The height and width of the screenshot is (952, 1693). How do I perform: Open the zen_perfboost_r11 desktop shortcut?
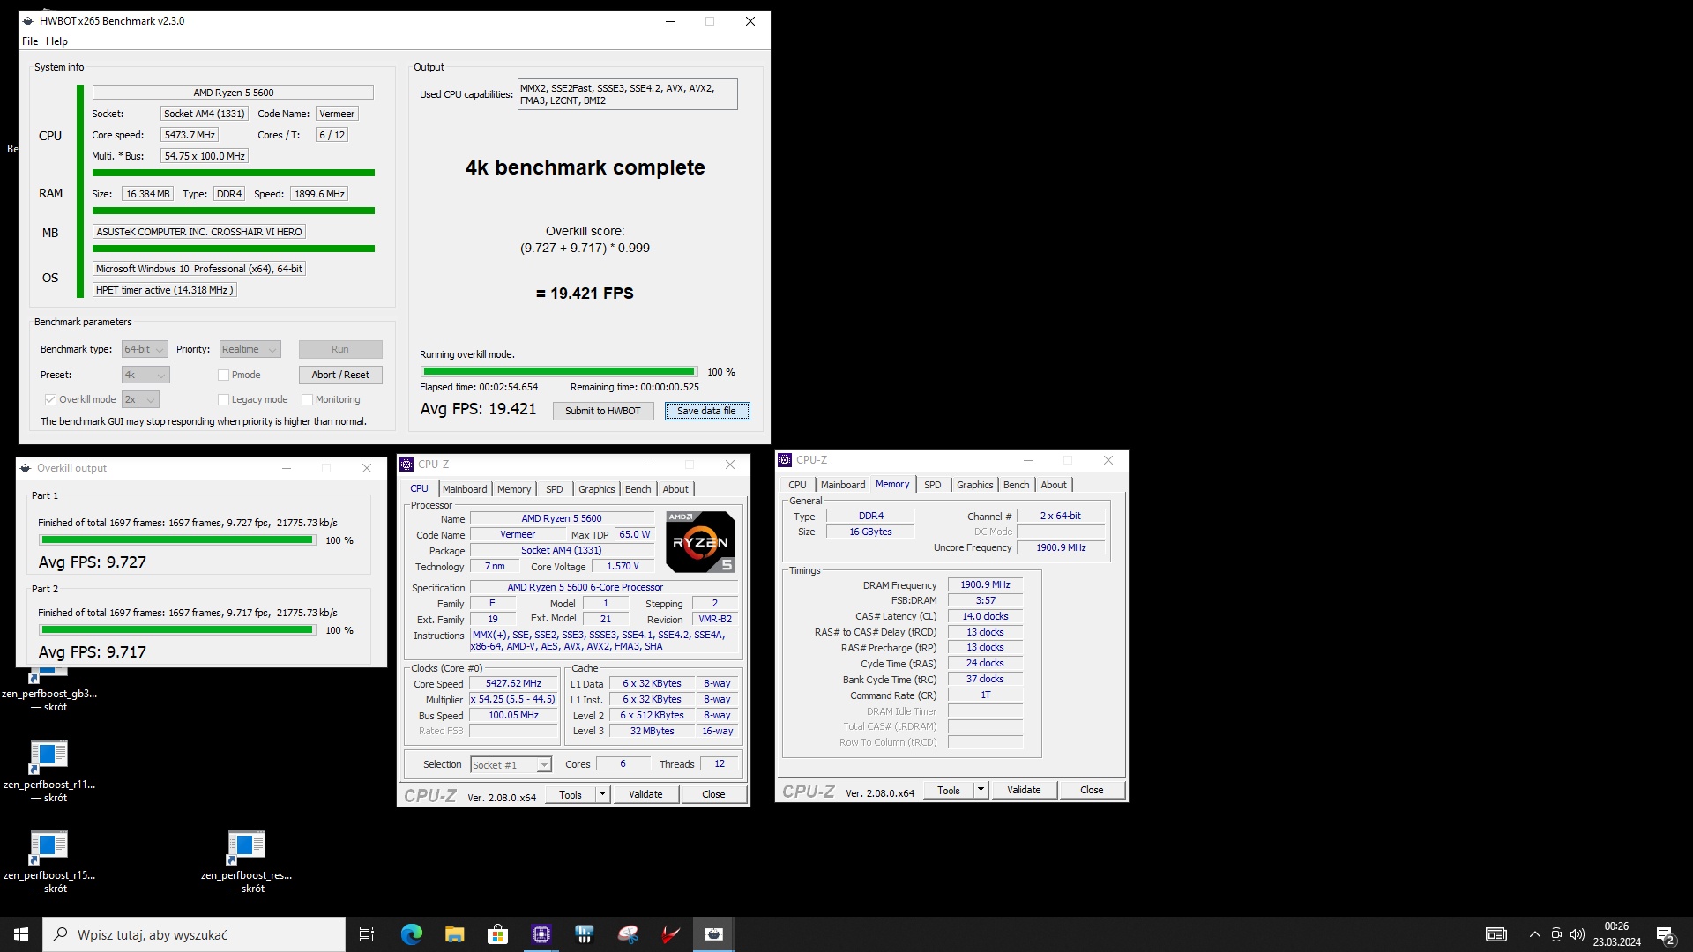click(x=49, y=770)
